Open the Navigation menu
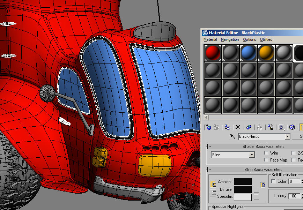 tap(230, 39)
